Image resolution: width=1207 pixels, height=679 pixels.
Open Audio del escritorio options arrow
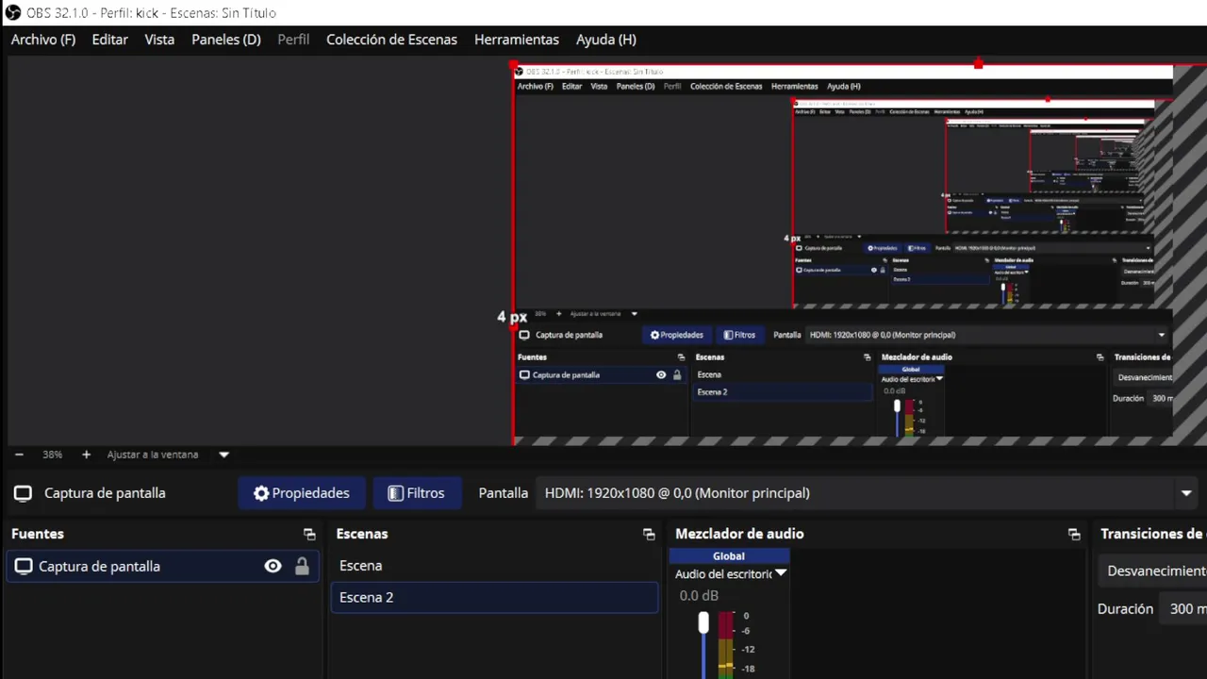tap(781, 573)
